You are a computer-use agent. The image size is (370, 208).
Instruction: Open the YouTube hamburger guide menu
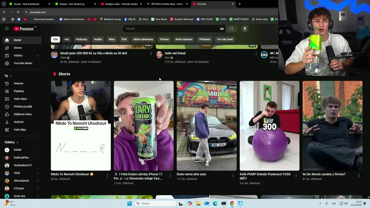(x=7, y=29)
